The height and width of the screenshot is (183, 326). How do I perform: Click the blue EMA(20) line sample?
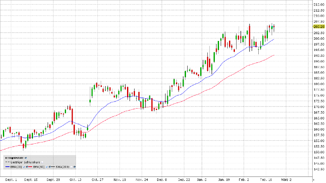[8, 167]
